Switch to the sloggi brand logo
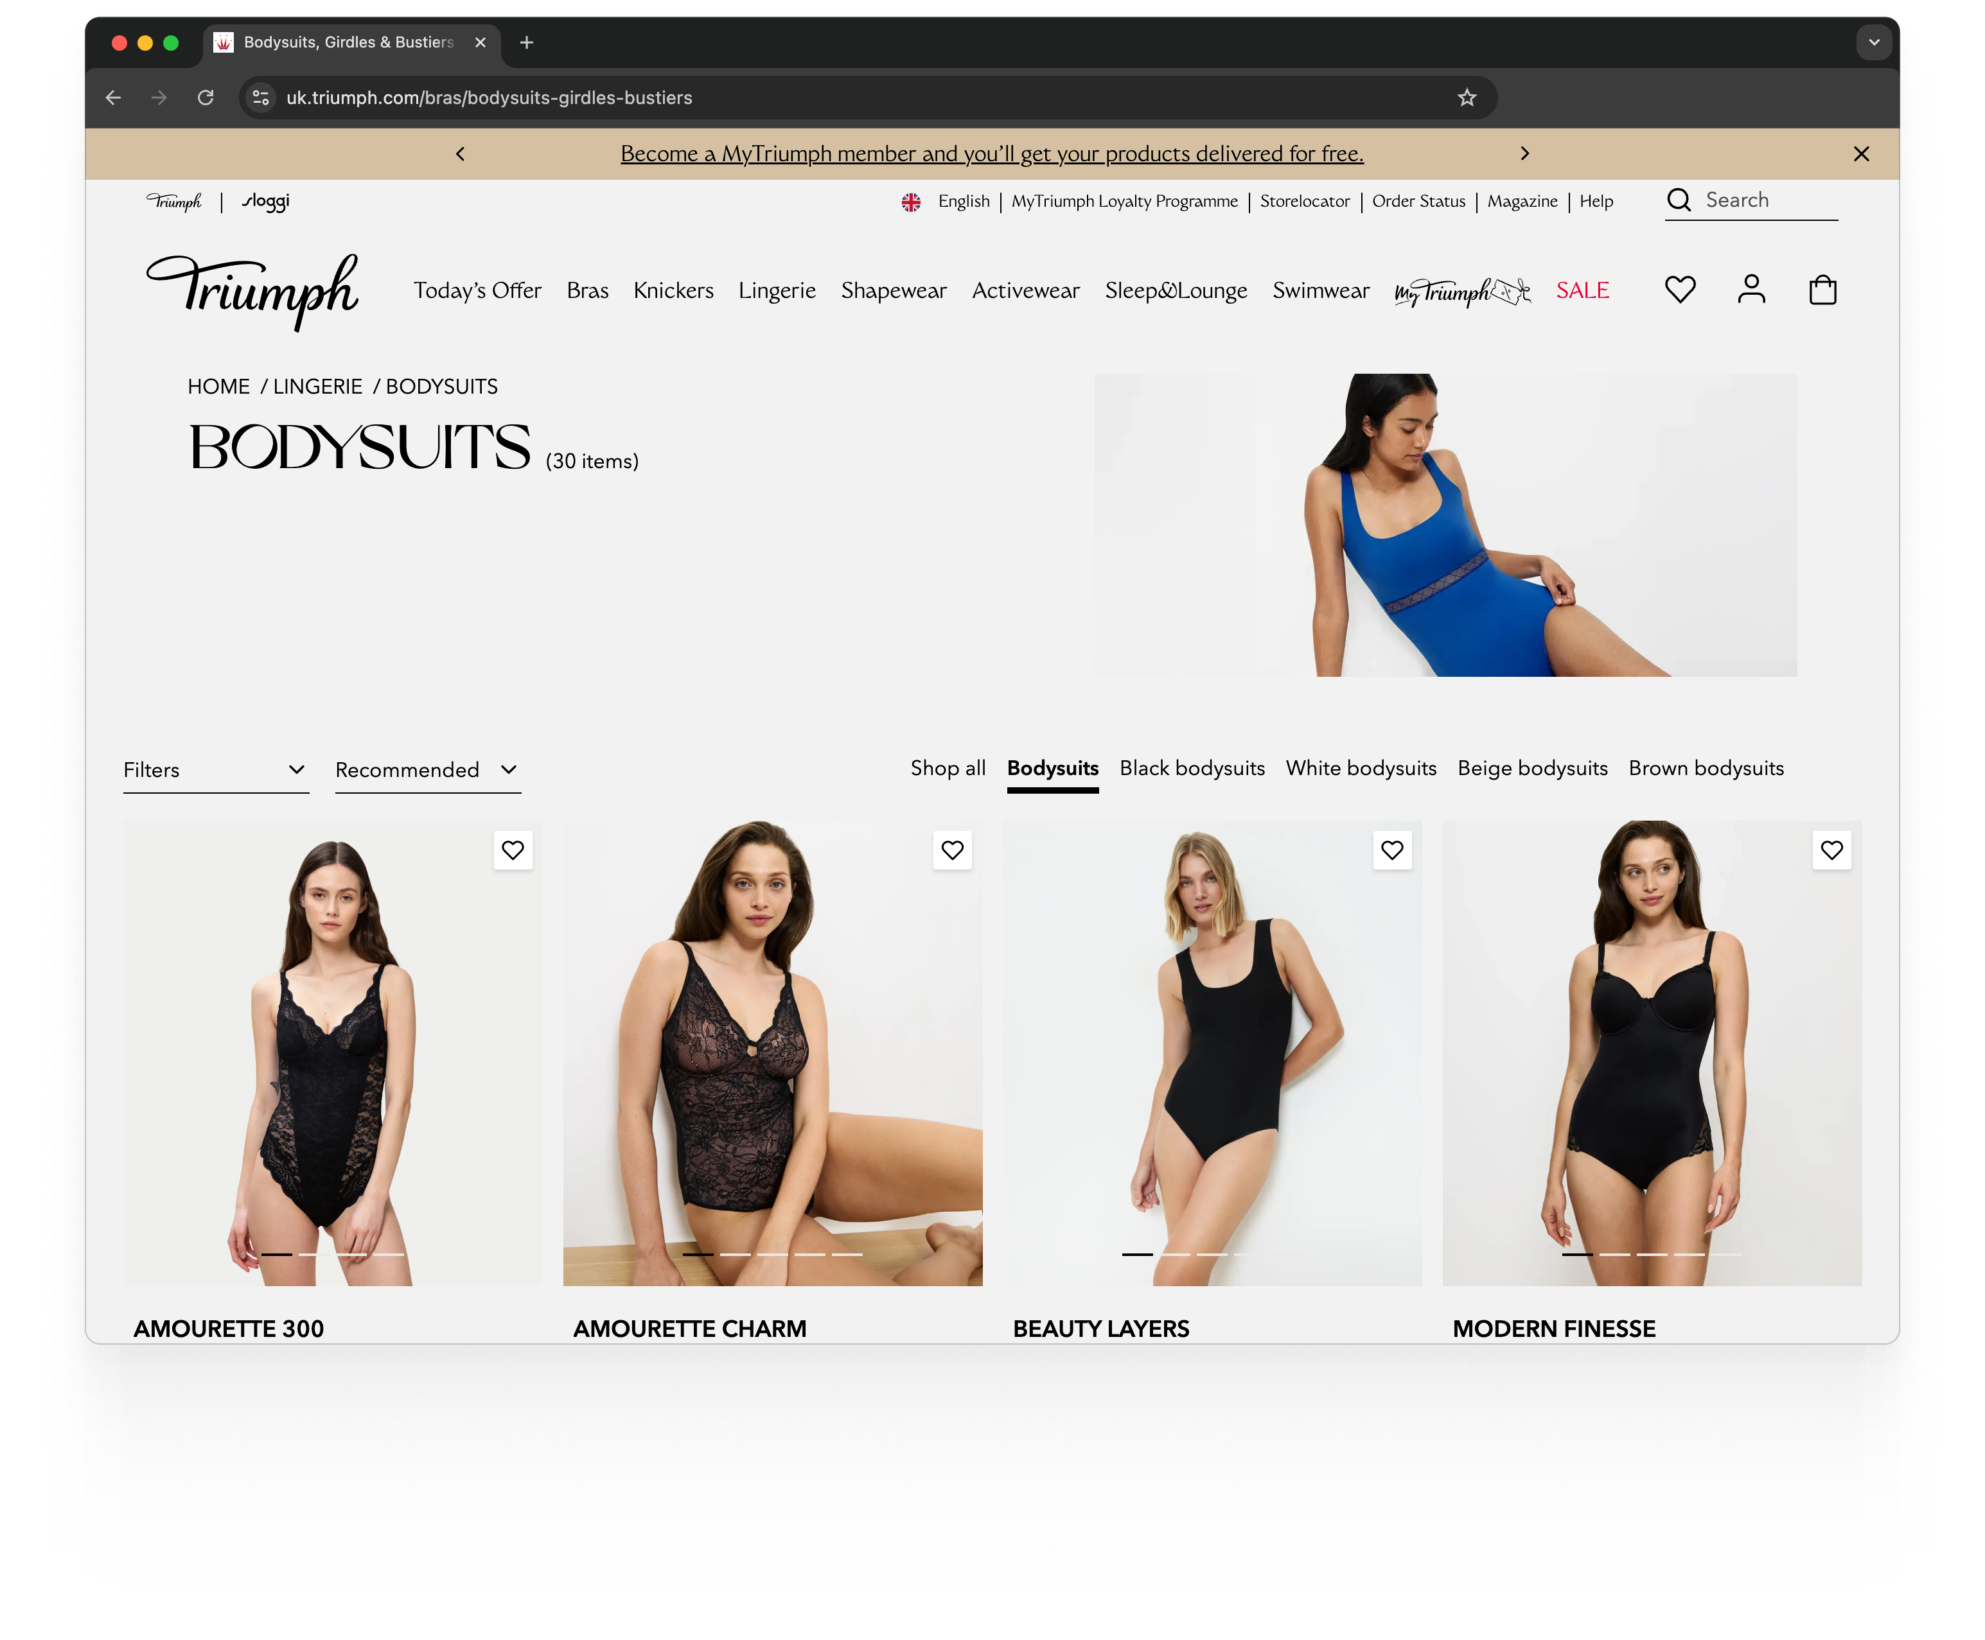Image resolution: width=1985 pixels, height=1640 pixels. (265, 201)
